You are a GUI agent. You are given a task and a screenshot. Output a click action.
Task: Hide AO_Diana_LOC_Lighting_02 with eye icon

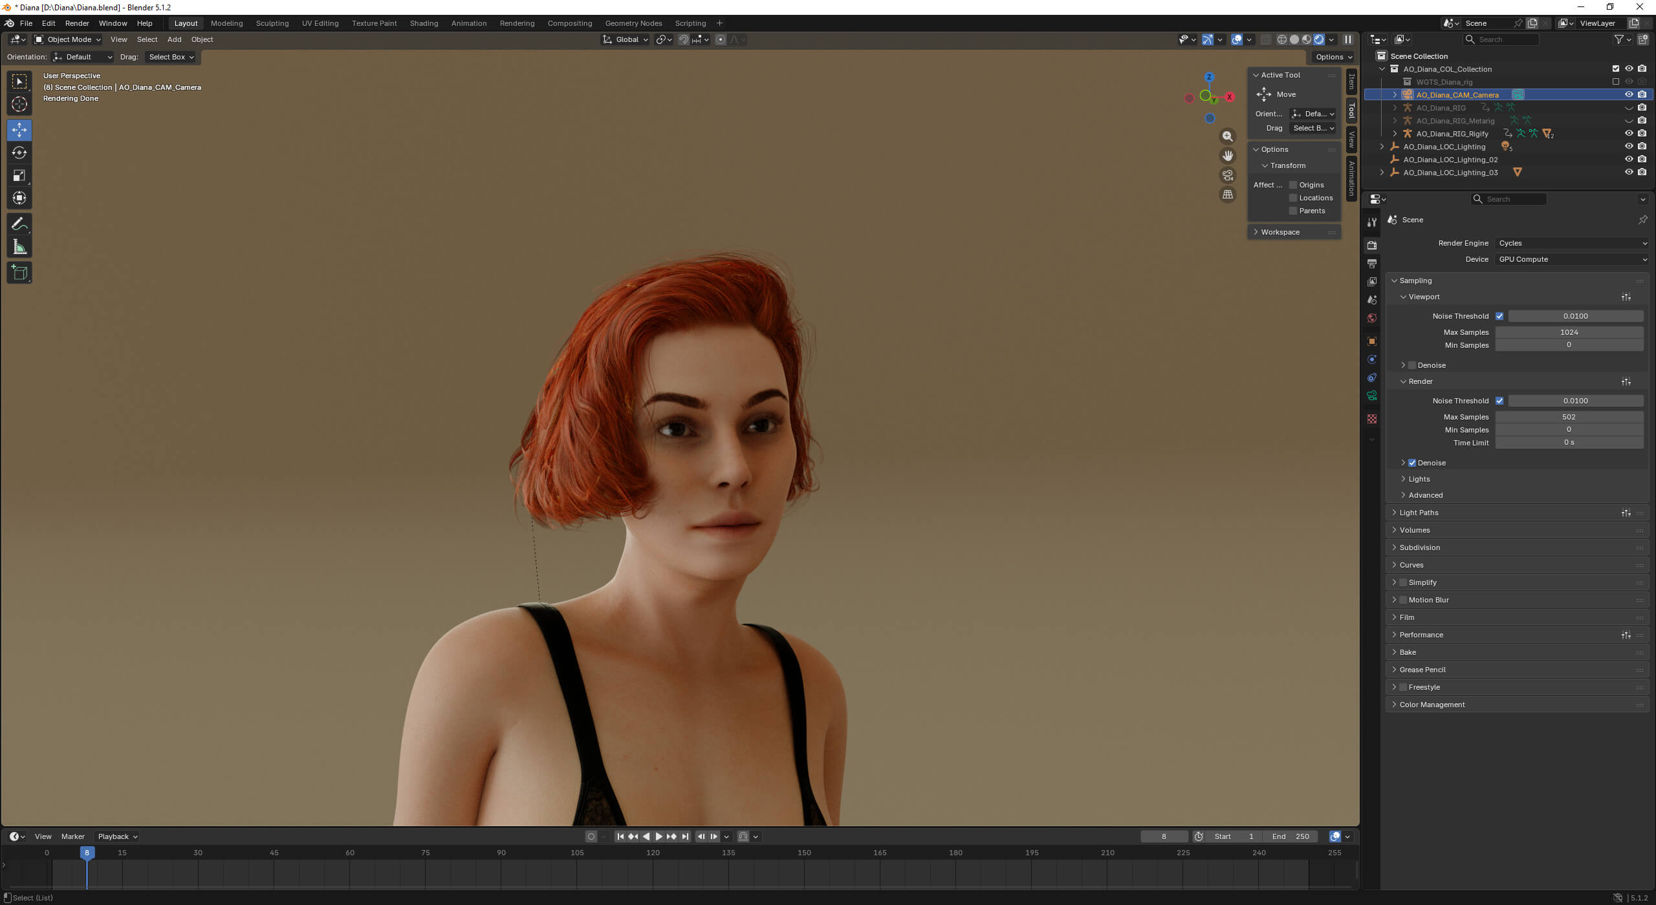pos(1629,159)
